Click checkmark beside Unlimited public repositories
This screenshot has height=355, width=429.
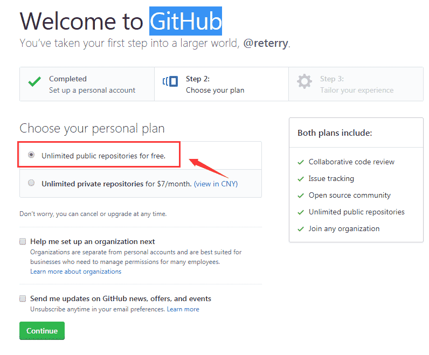[301, 212]
